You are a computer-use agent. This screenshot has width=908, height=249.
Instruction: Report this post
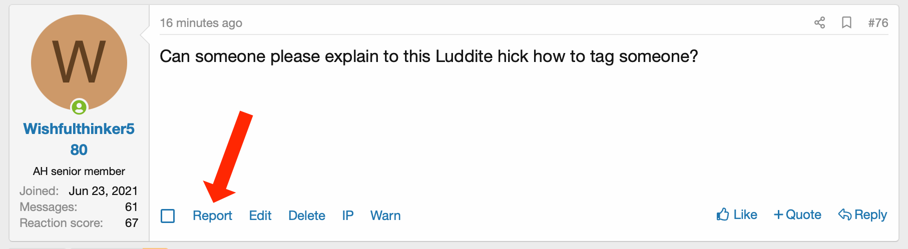coord(212,215)
